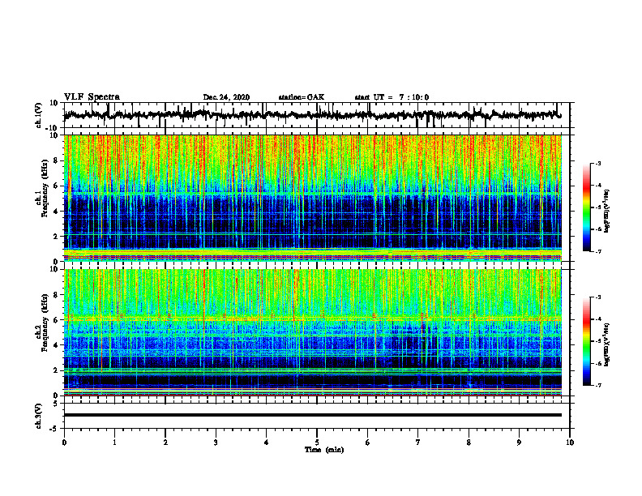The height and width of the screenshot is (496, 642).
Task: Click the ch.1 color bar log(PSD) label
Action: pos(607,212)
